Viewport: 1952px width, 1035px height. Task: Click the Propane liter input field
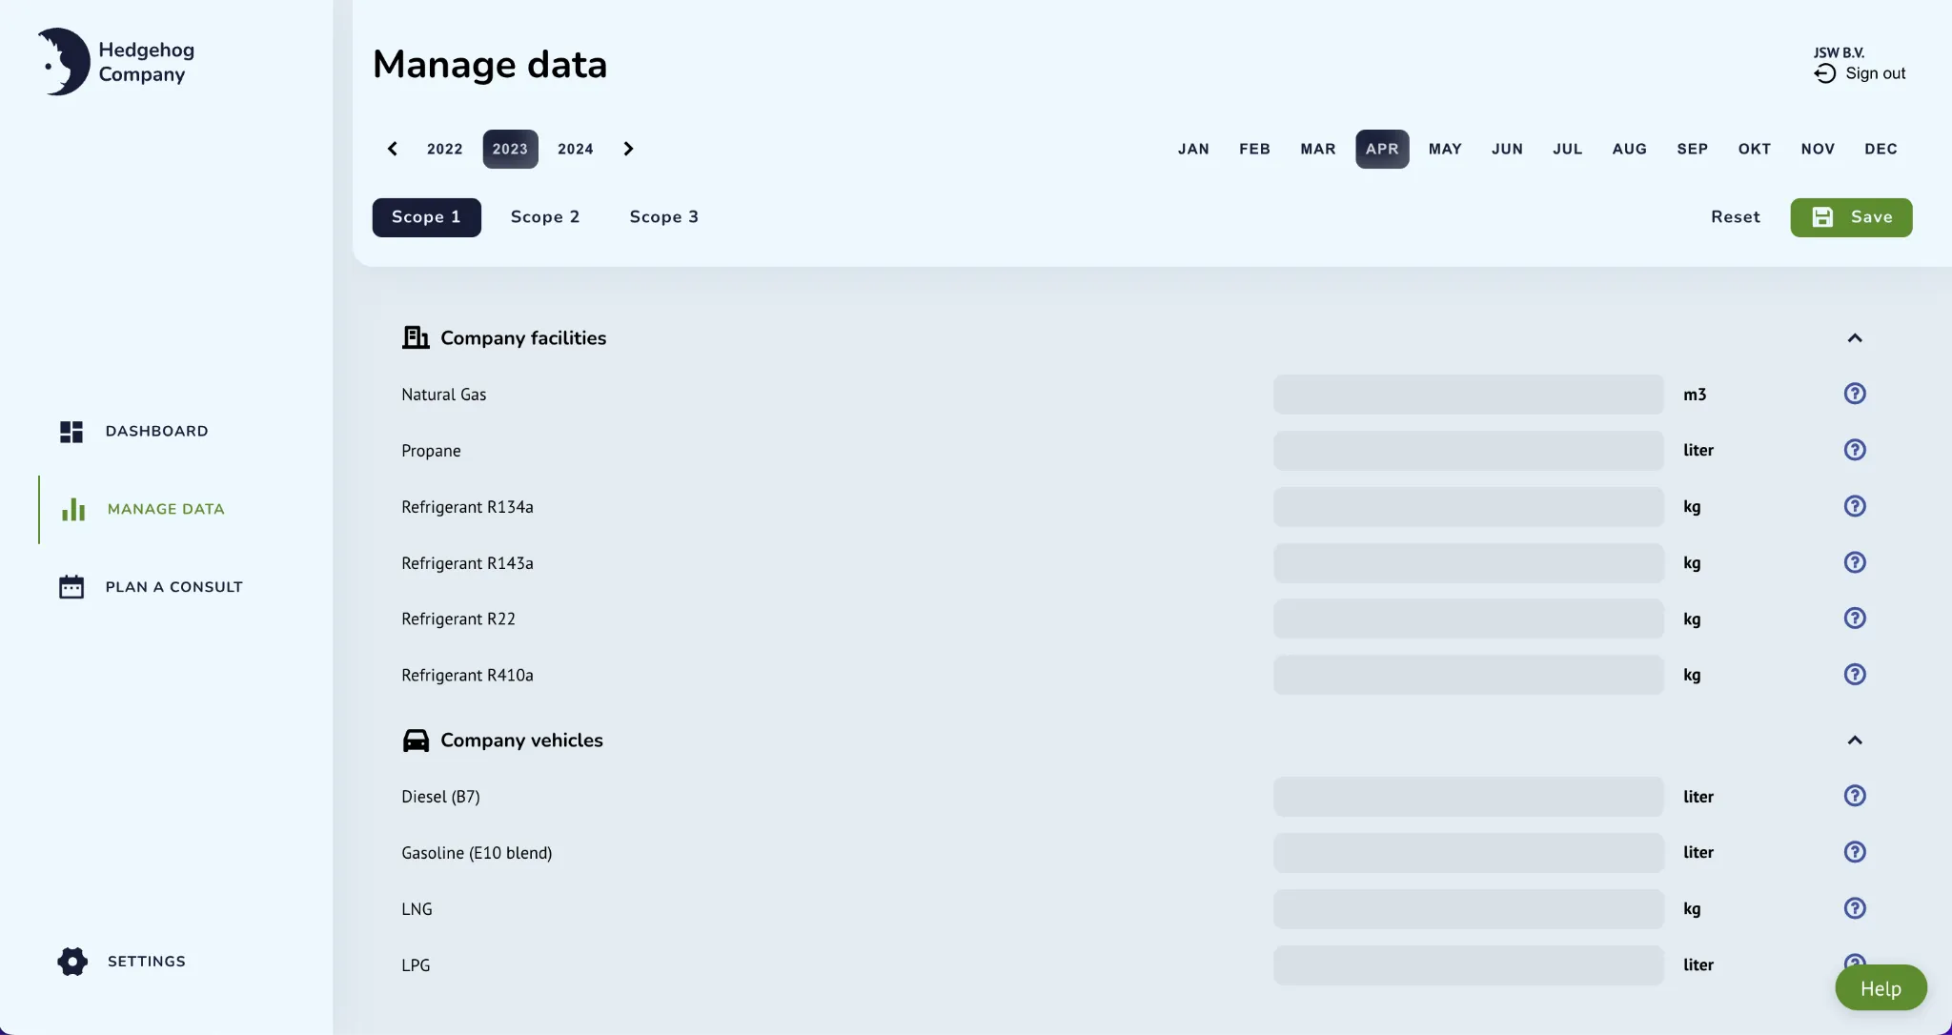click(1468, 451)
